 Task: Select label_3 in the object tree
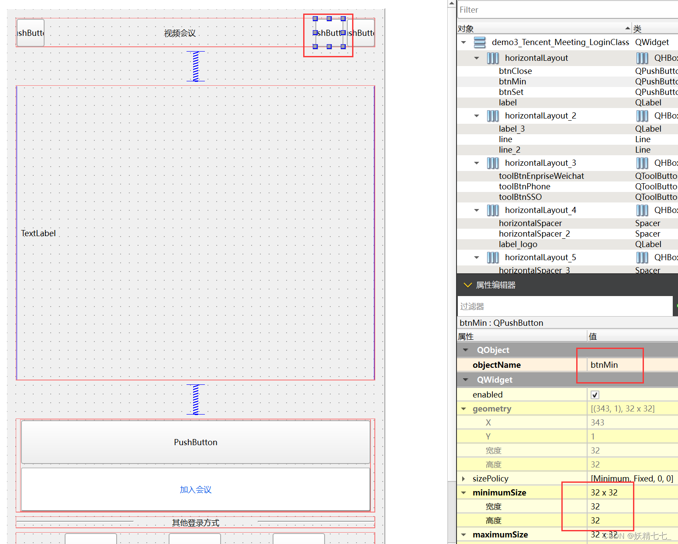tap(512, 129)
